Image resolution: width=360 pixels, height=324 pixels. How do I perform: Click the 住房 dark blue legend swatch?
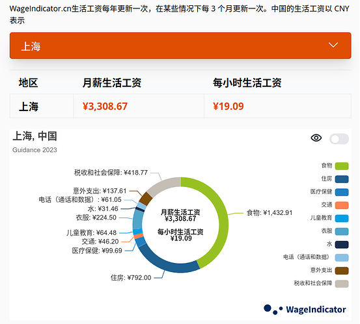click(342, 179)
